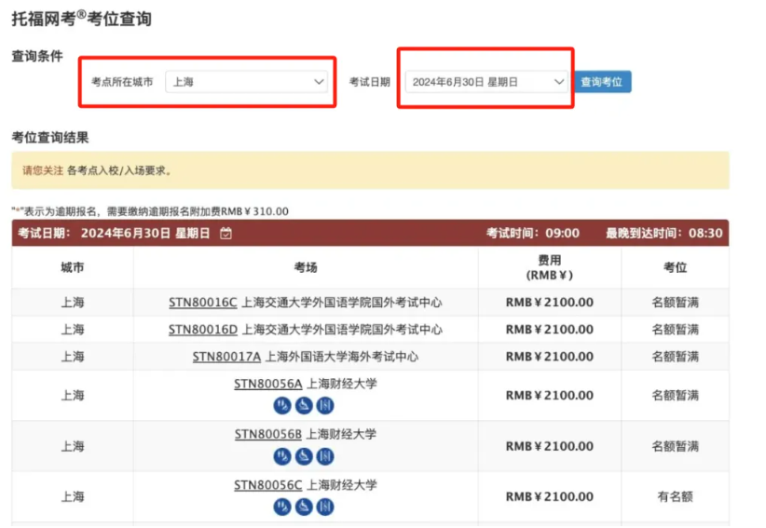Click RMB¥2100.00 fee in STN80056C row

(x=550, y=496)
